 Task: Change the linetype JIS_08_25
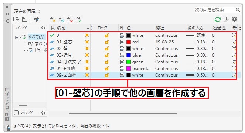click(x=164, y=42)
